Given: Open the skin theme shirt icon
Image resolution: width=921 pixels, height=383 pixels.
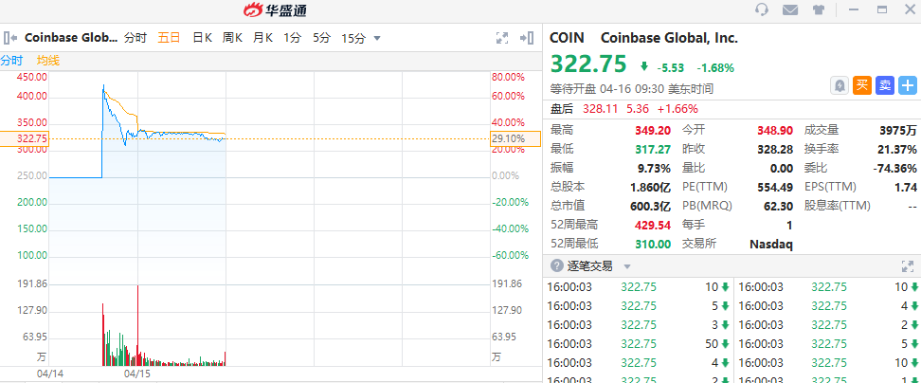Looking at the screenshot, I should (x=819, y=10).
